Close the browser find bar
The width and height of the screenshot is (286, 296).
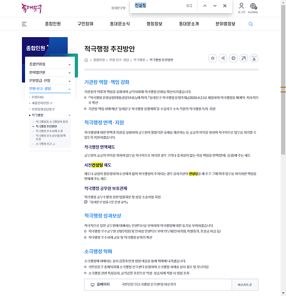click(225, 6)
